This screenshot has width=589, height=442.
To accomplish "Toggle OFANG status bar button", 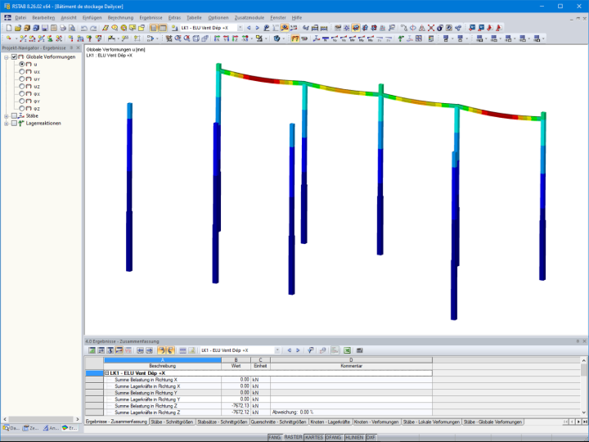I will (x=333, y=437).
